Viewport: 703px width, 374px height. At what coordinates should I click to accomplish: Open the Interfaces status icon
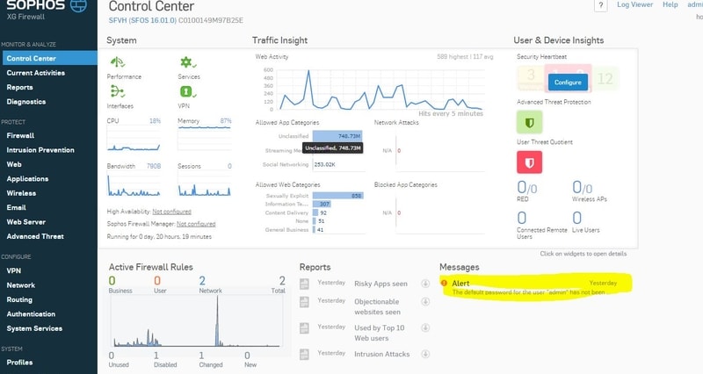click(117, 91)
